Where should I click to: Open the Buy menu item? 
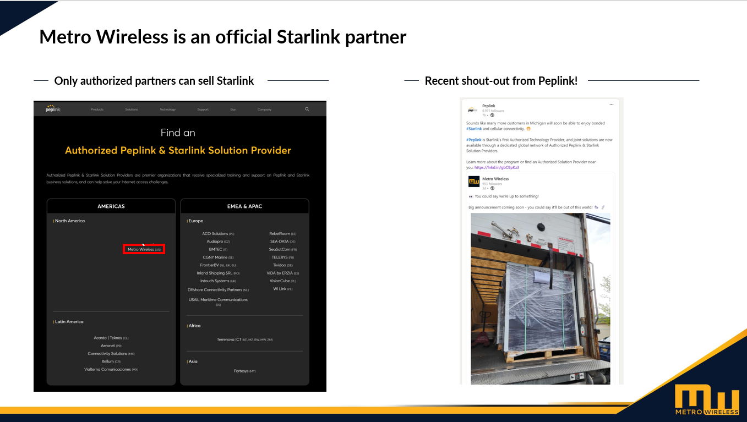coord(233,109)
